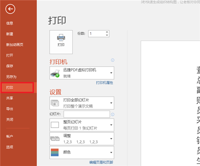
Task: Click the full page slide layout icon
Action: [55, 125]
